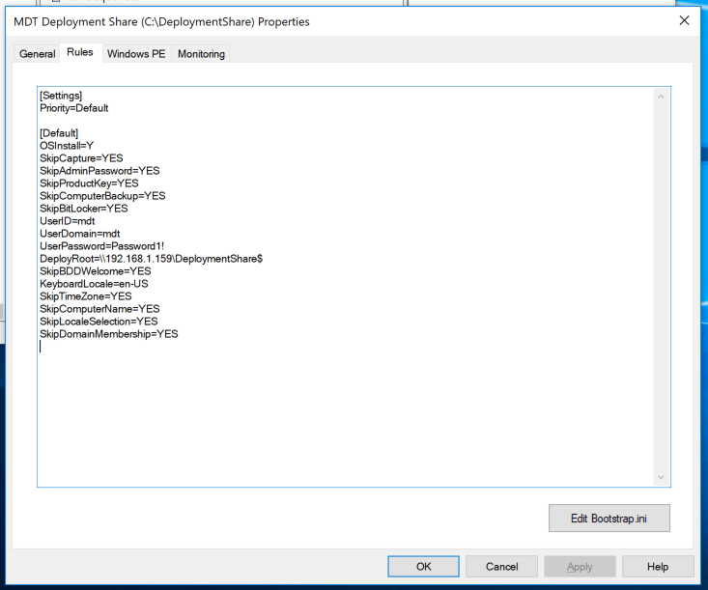
Task: Click the DeployRoot line with IP address
Action: click(x=152, y=259)
